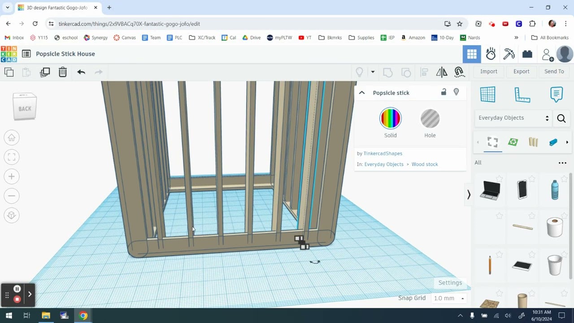Stop the screen recording
Screen dimensions: 574x323
click(17, 299)
